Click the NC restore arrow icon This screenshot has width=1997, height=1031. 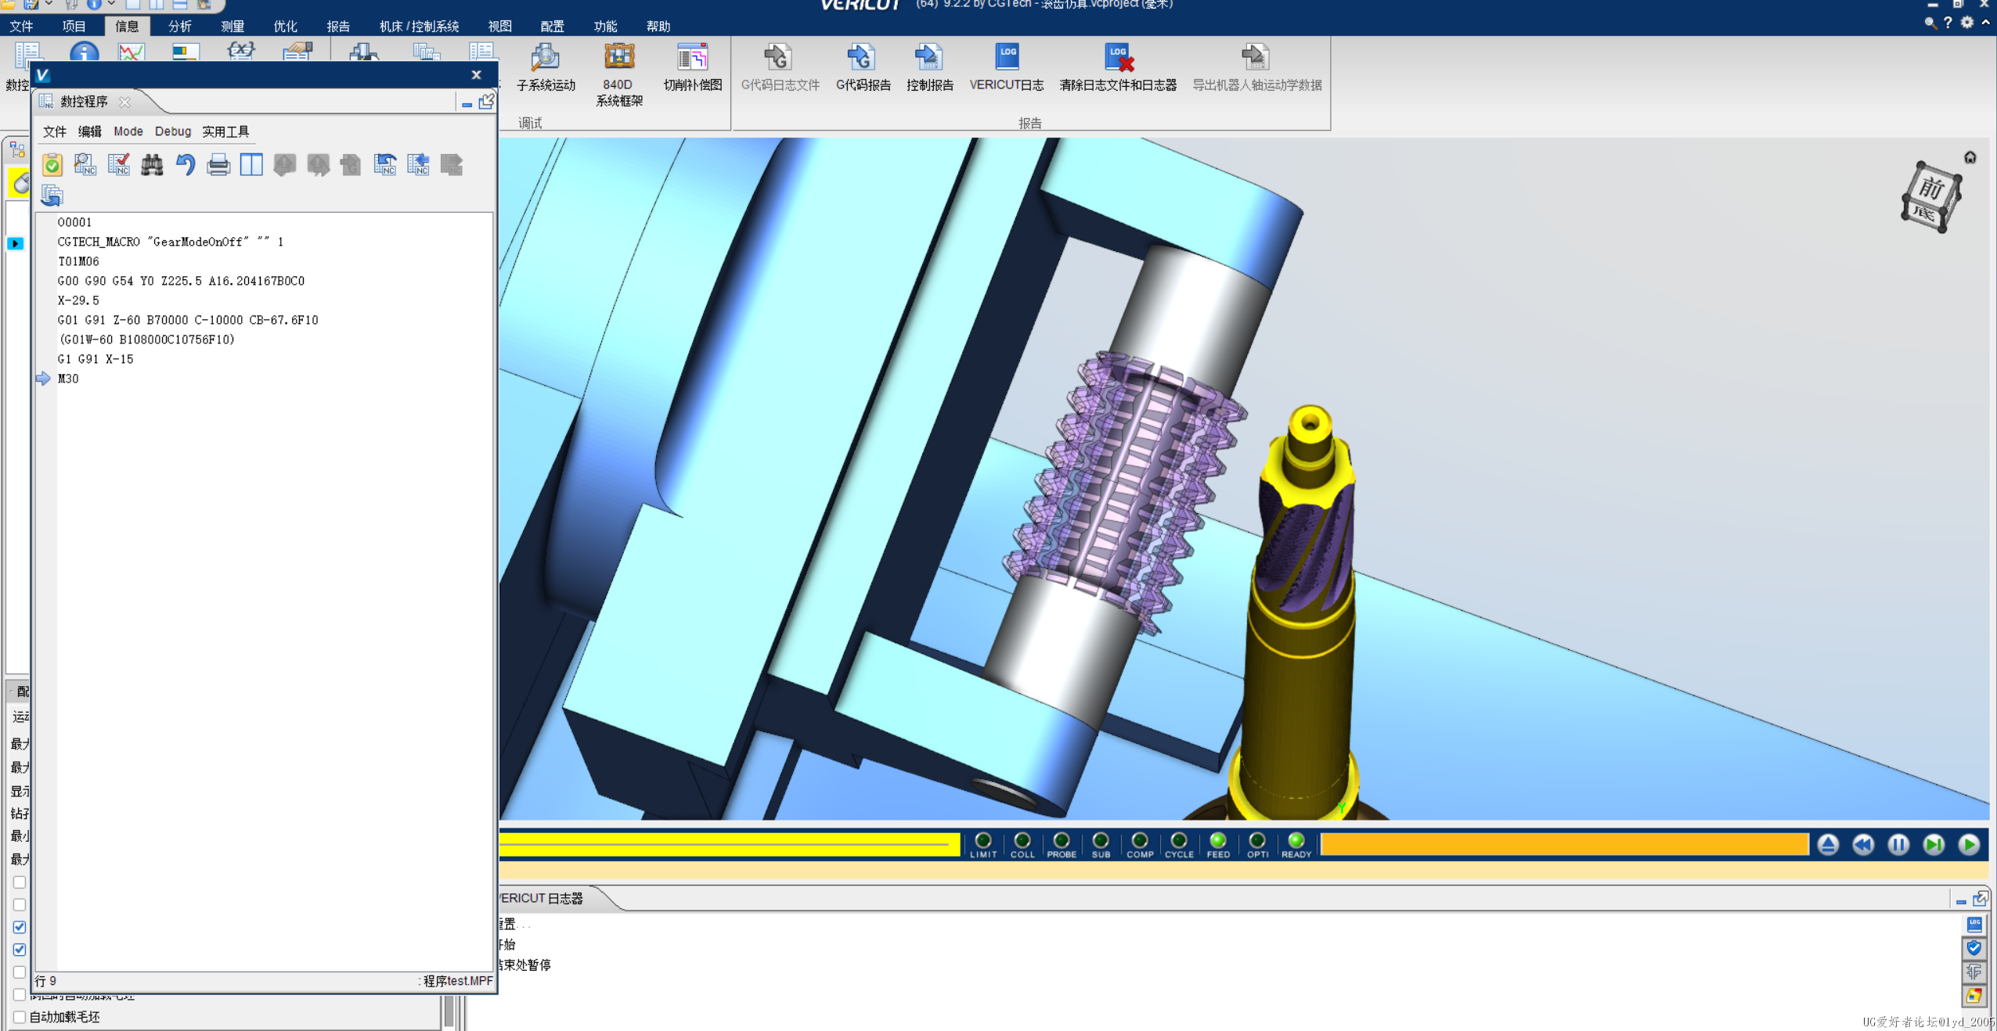click(385, 164)
